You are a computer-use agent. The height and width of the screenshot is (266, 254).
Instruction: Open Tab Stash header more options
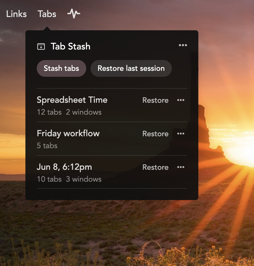(183, 45)
